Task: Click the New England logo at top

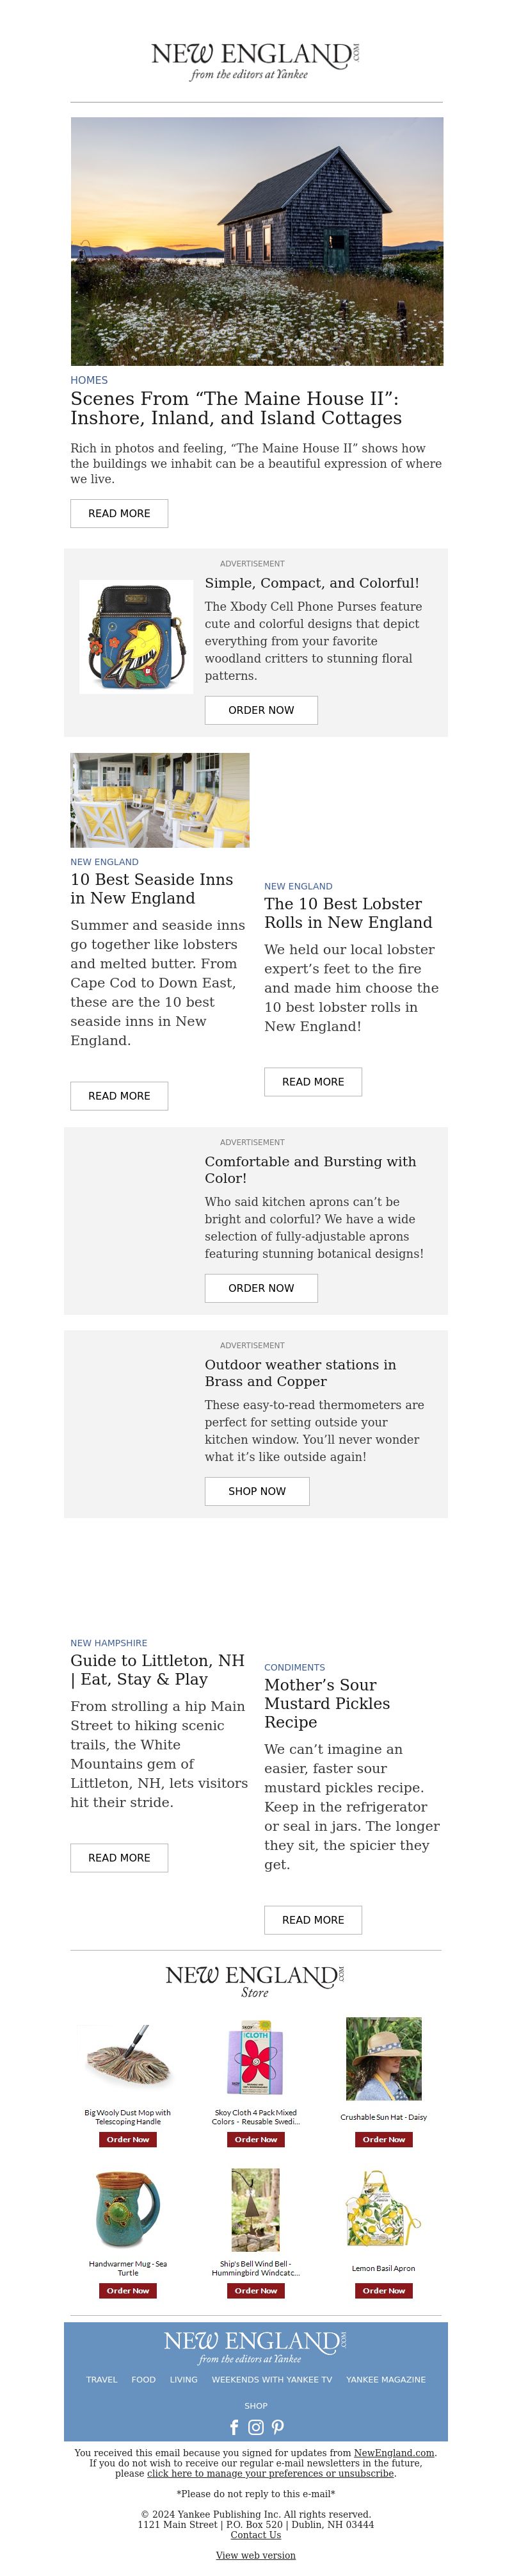Action: (x=255, y=60)
